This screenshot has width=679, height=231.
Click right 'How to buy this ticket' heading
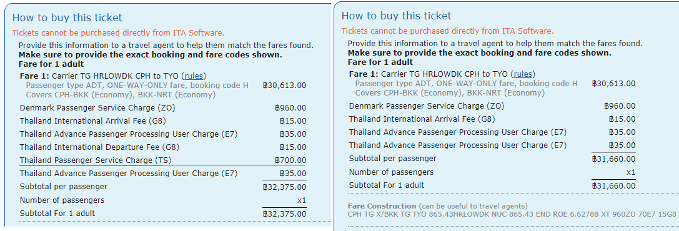pyautogui.click(x=396, y=16)
